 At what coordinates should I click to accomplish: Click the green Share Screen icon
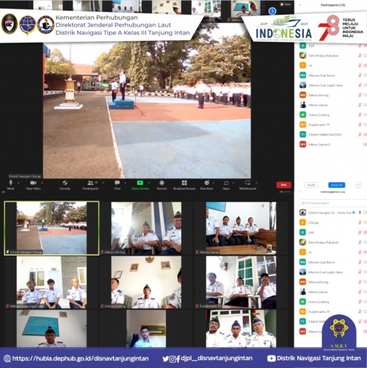[140, 183]
